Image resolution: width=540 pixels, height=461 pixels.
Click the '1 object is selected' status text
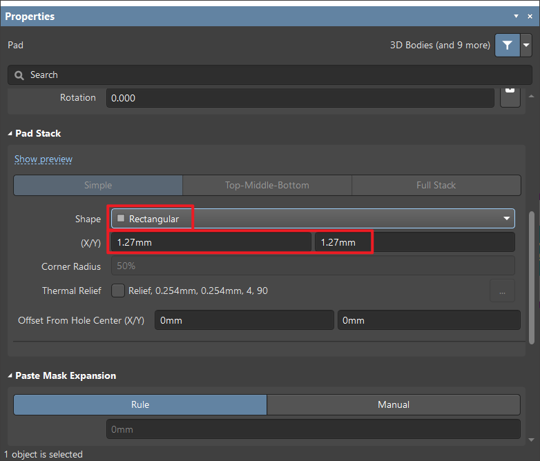pyautogui.click(x=44, y=455)
